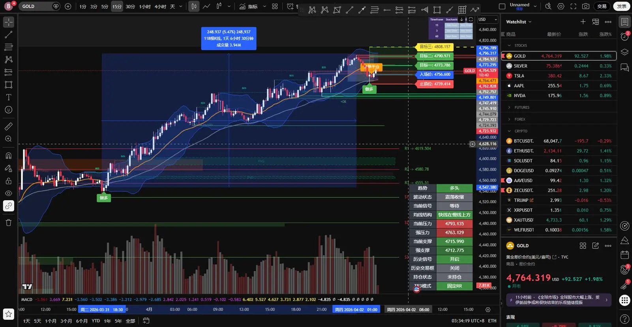Open the layout grid templates icon

point(275,6)
